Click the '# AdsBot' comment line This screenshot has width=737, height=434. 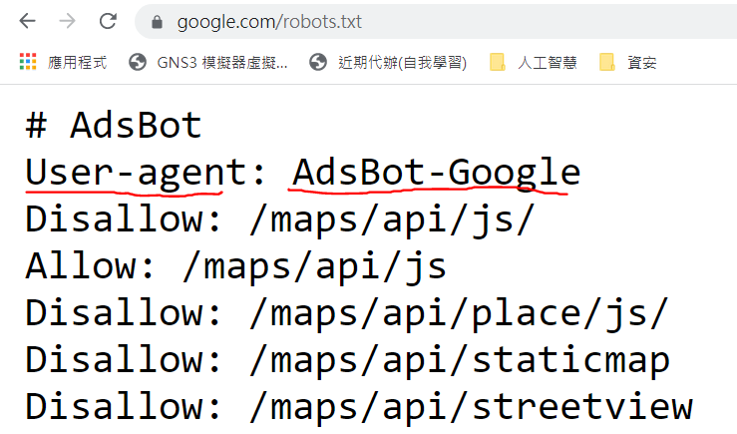114,125
